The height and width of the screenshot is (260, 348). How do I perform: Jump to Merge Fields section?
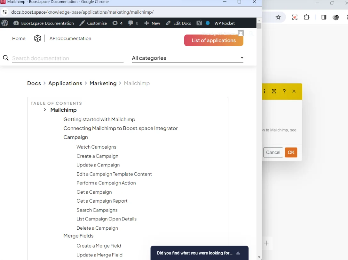(x=78, y=236)
